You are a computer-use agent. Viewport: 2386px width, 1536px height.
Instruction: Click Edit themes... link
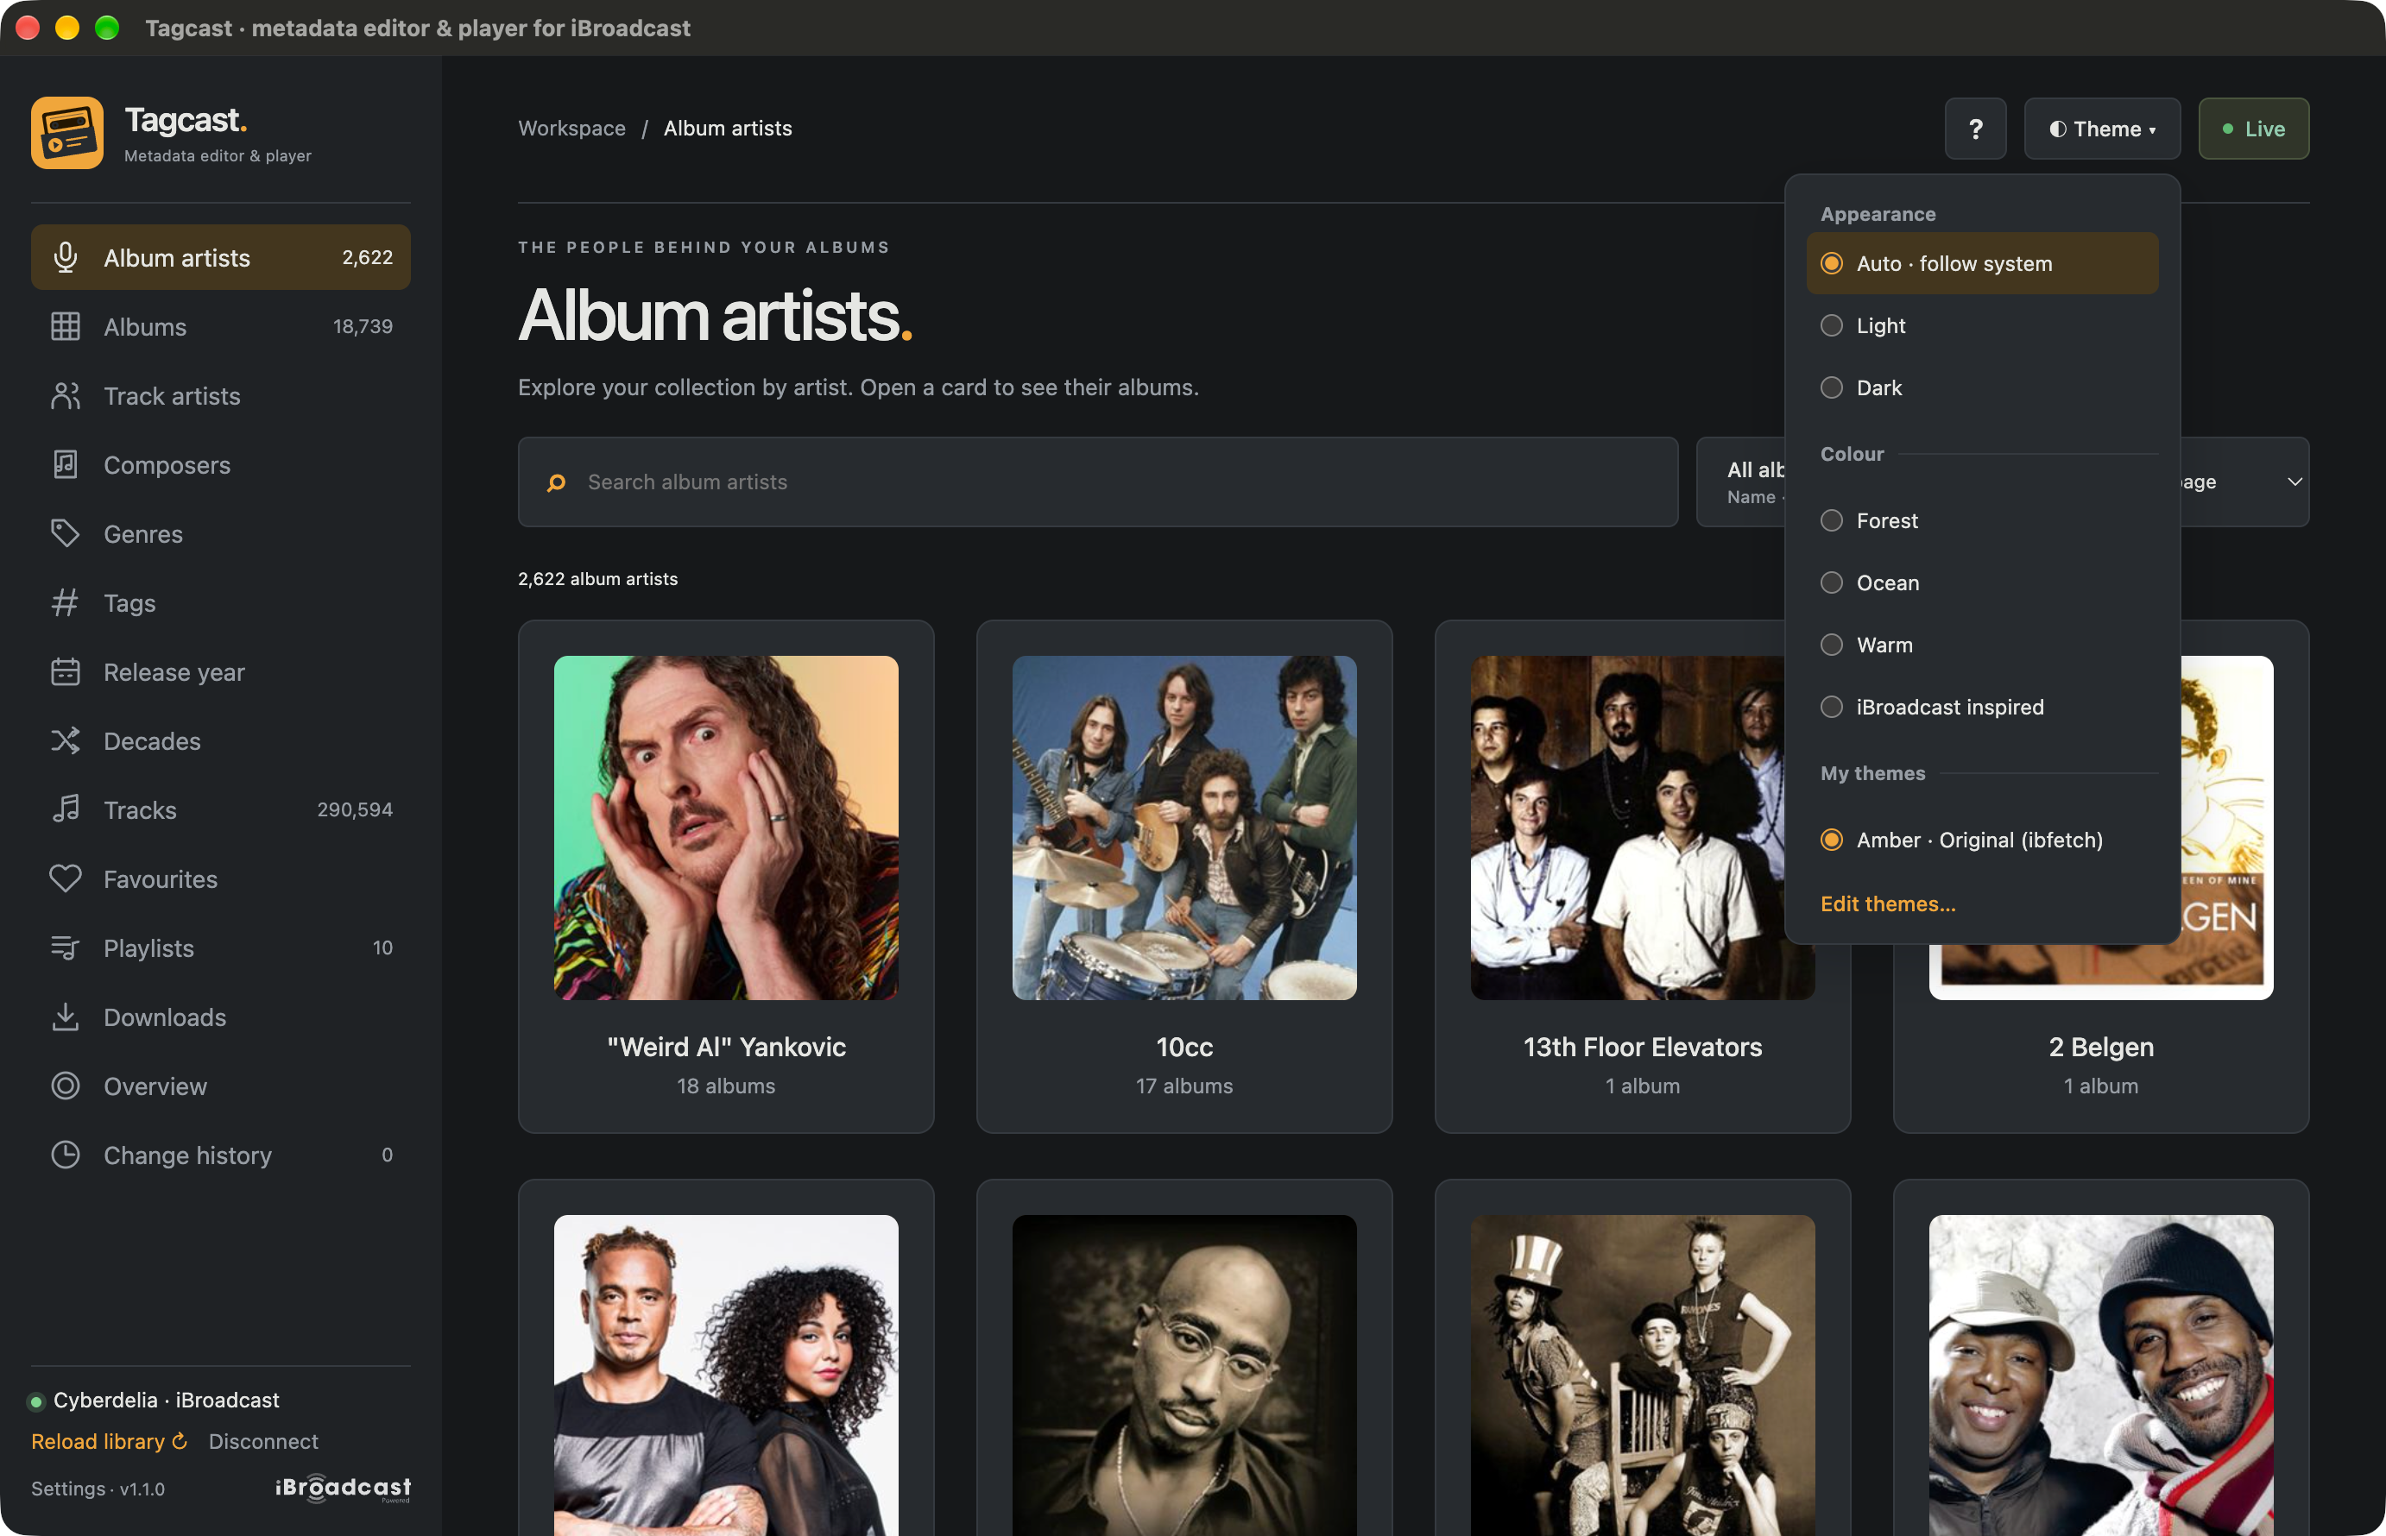[1887, 903]
